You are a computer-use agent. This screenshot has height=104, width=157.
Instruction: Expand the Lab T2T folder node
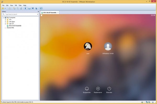(5, 24)
